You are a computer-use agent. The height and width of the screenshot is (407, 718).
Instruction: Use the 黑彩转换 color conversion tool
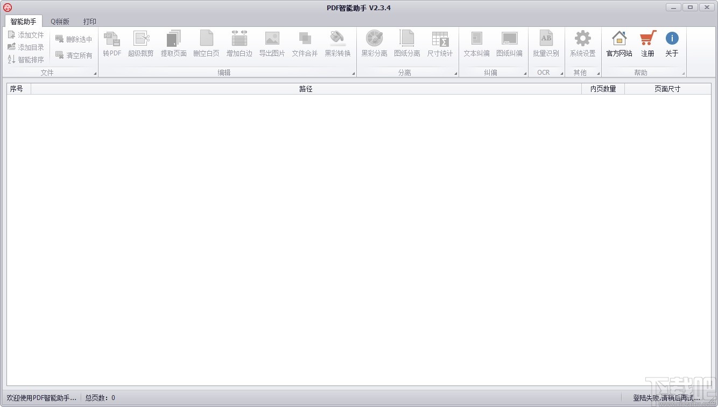(337, 44)
